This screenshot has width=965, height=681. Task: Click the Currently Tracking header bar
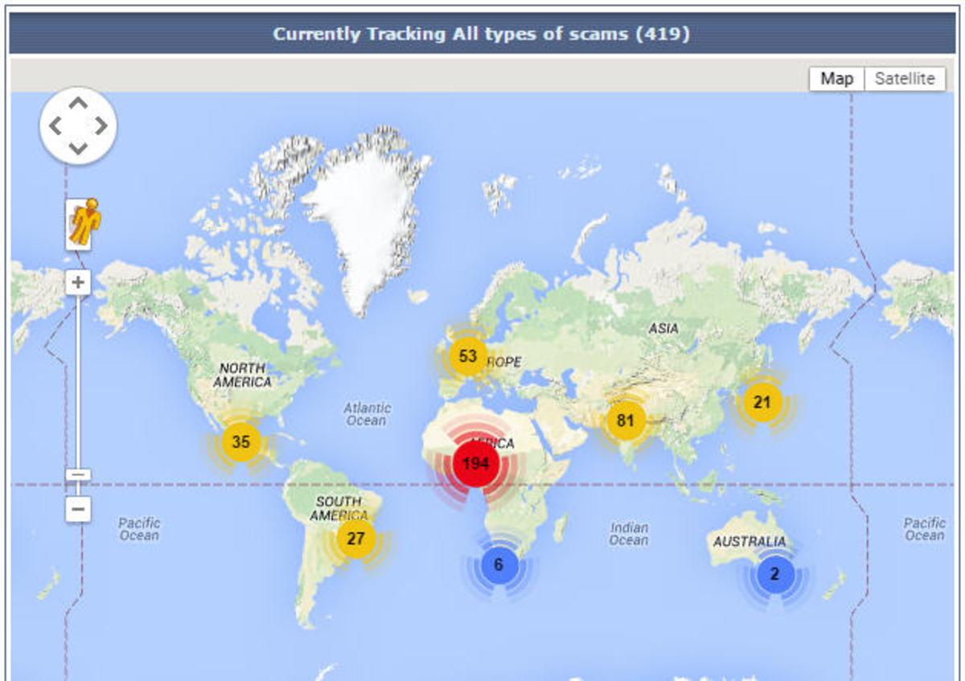[482, 34]
